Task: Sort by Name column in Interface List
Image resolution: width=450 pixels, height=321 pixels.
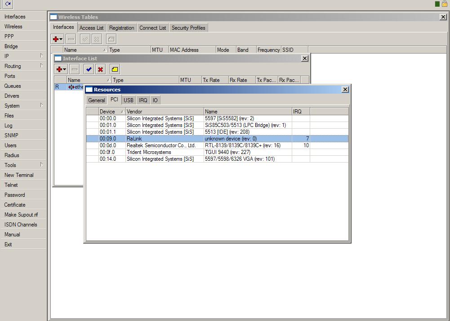Action: point(89,80)
